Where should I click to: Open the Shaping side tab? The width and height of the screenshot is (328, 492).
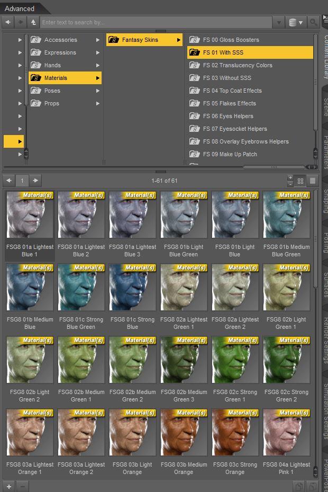(325, 201)
